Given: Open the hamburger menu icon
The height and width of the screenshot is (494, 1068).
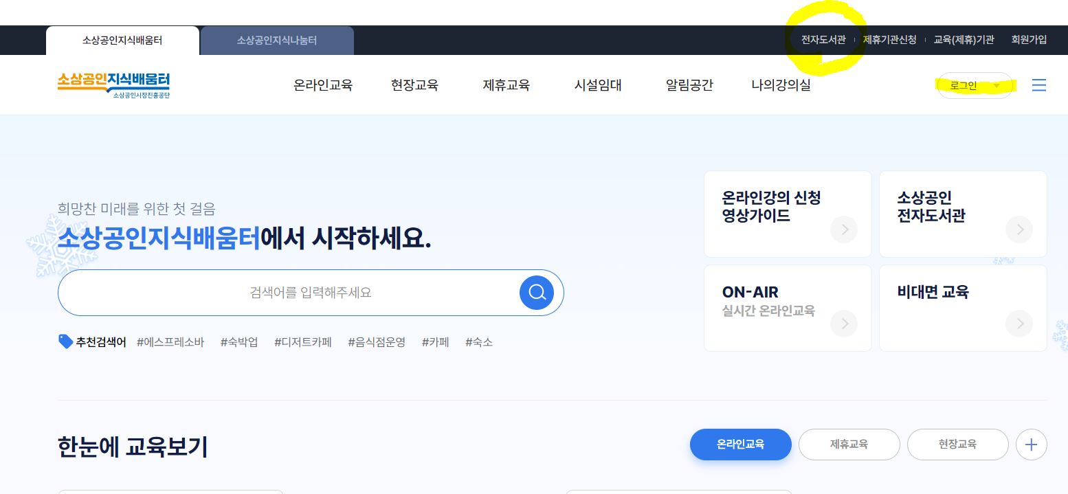Looking at the screenshot, I should click(1039, 85).
